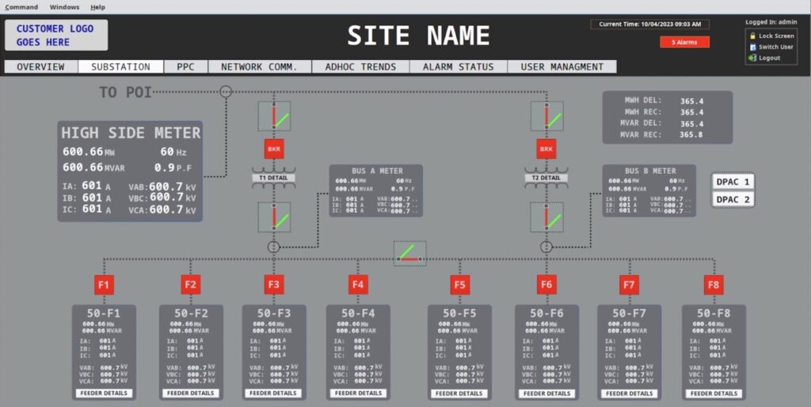Select the F8 feeder breaker icon
This screenshot has width=811, height=407.
[714, 285]
